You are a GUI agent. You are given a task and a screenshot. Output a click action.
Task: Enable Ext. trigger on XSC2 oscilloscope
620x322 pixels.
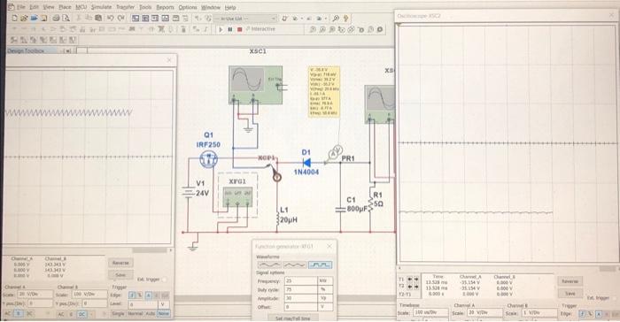click(615, 298)
